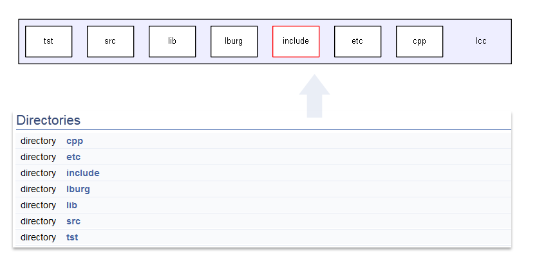Click the "directory" label beside tst
537x268 pixels.
click(x=38, y=237)
